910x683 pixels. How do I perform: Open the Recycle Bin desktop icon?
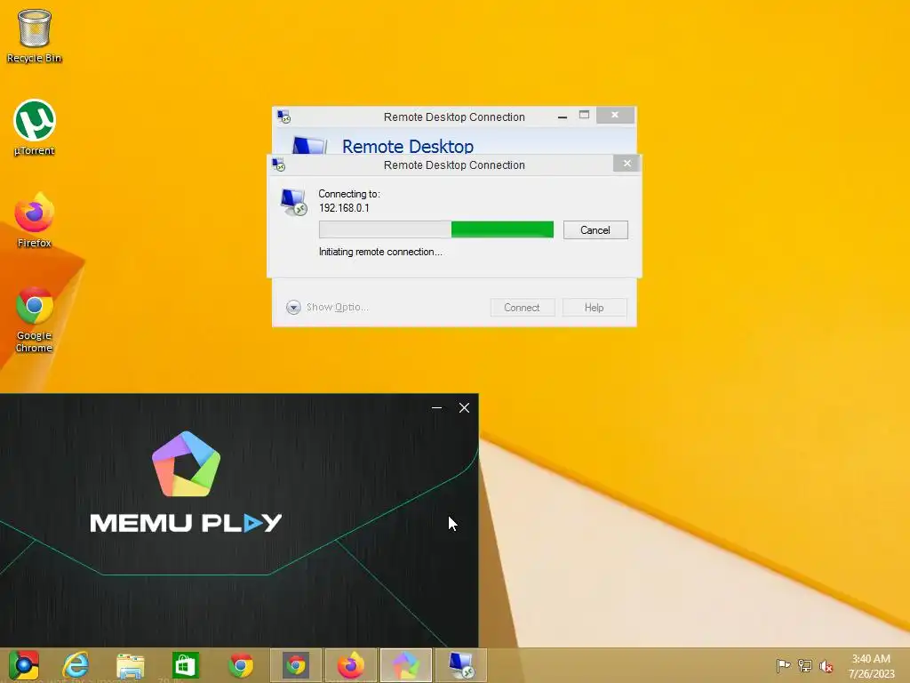tap(35, 36)
